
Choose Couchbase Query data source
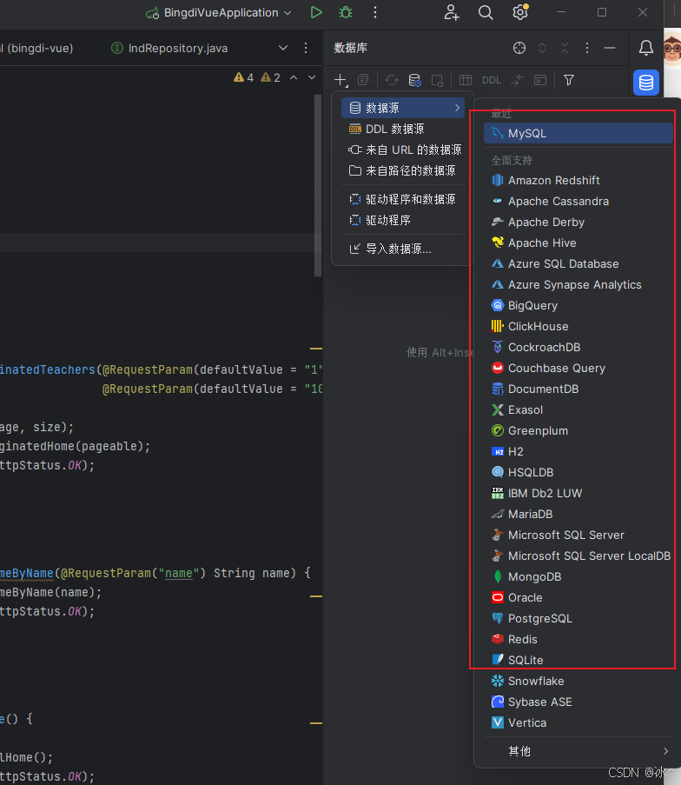[579, 368]
